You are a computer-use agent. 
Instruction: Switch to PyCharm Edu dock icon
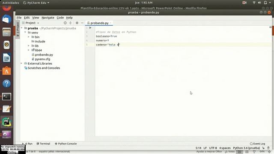click(x=6, y=122)
